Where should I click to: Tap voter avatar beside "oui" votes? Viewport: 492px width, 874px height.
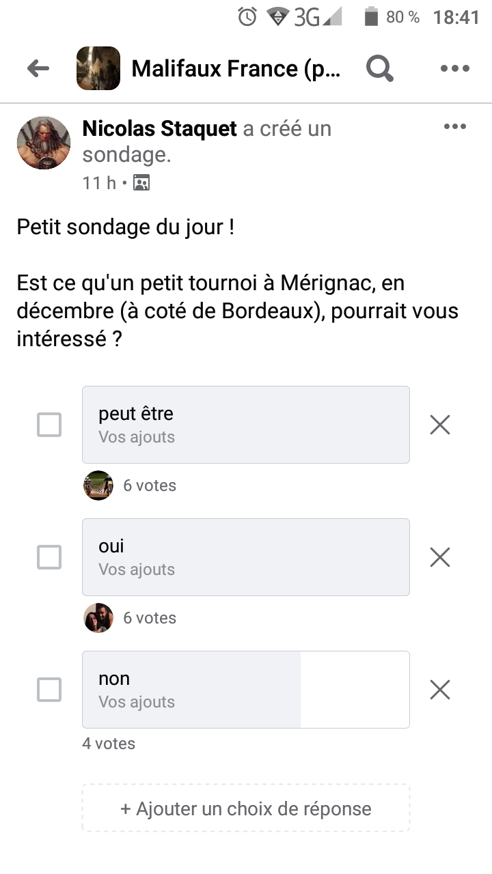[98, 618]
